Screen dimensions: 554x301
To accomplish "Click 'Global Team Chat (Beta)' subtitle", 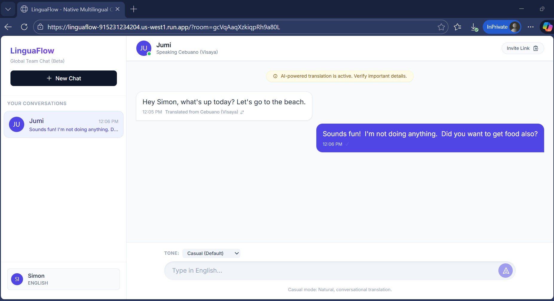I will tap(37, 61).
